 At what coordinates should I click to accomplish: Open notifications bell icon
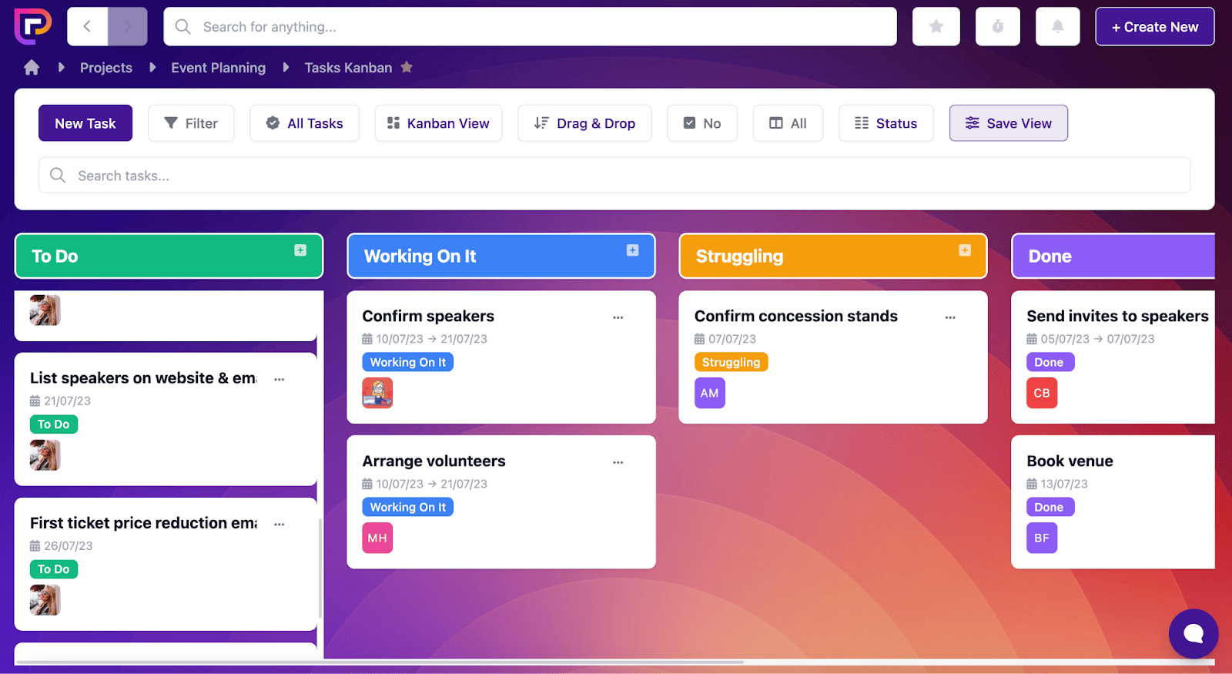tap(1057, 27)
